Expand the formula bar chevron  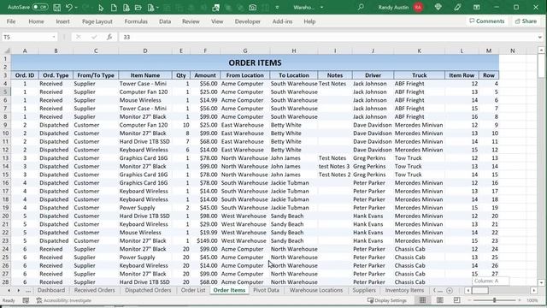[x=540, y=37]
